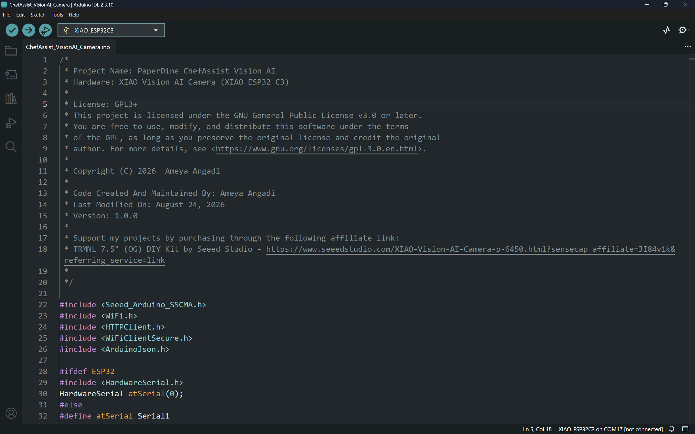Image resolution: width=695 pixels, height=434 pixels.
Task: Open the Serial Plotter
Action: point(667,30)
